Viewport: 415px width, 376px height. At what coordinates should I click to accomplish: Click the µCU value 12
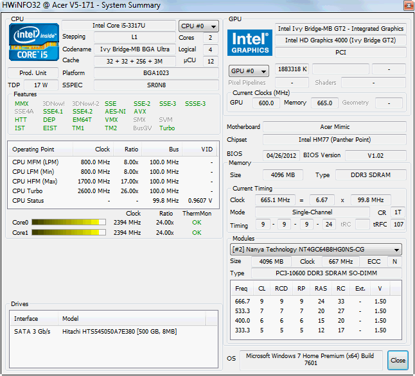[211, 61]
